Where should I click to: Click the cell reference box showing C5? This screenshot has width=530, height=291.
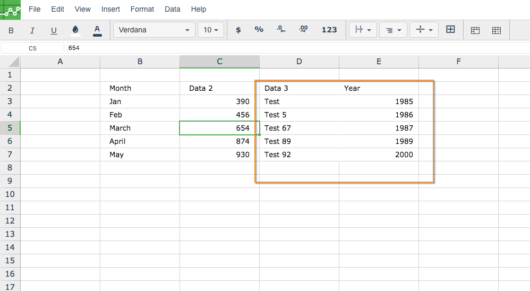(32, 48)
